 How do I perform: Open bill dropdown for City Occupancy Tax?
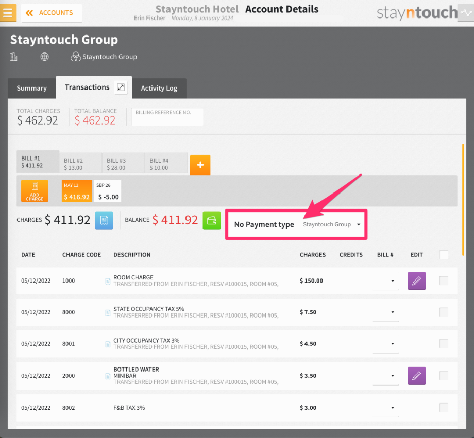pos(386,344)
